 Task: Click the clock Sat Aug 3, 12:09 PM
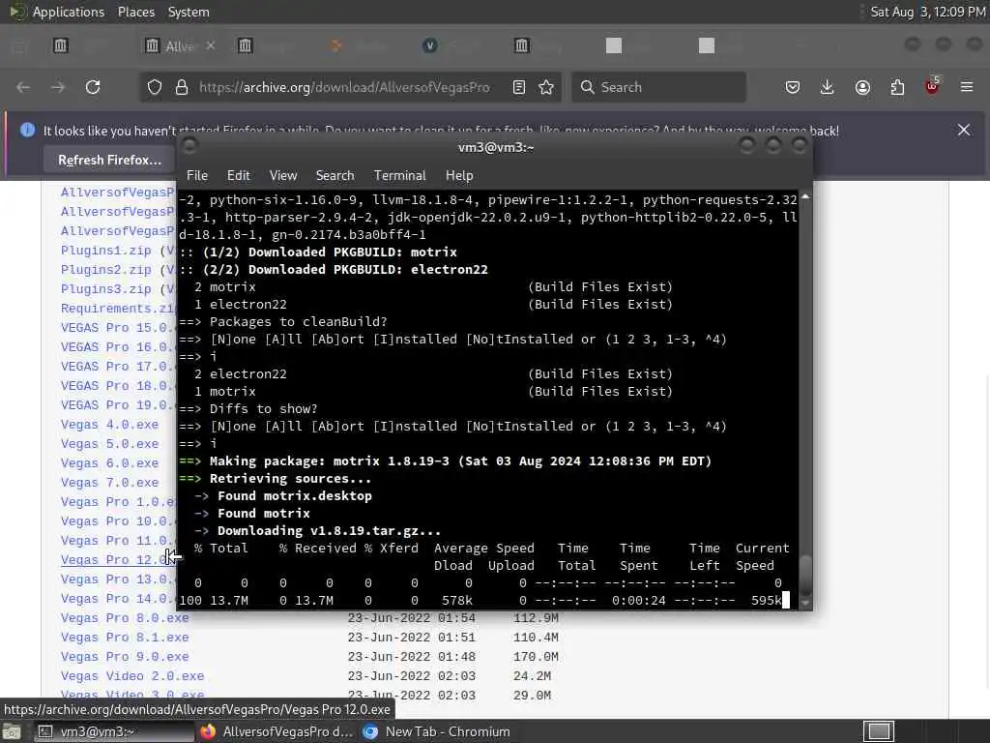[928, 12]
